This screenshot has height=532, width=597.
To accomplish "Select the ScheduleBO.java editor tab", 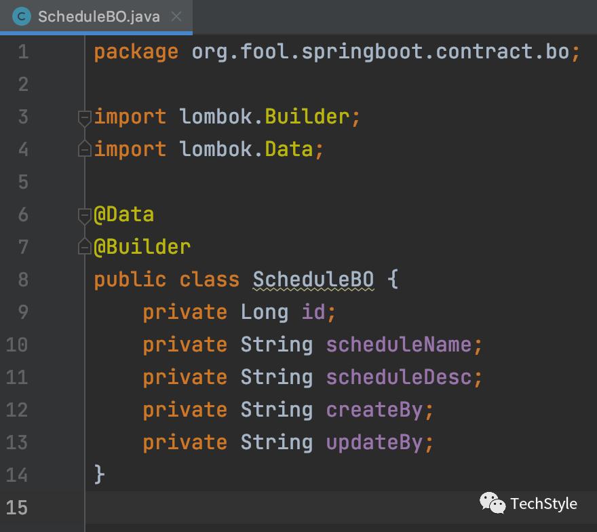I will coord(98,16).
